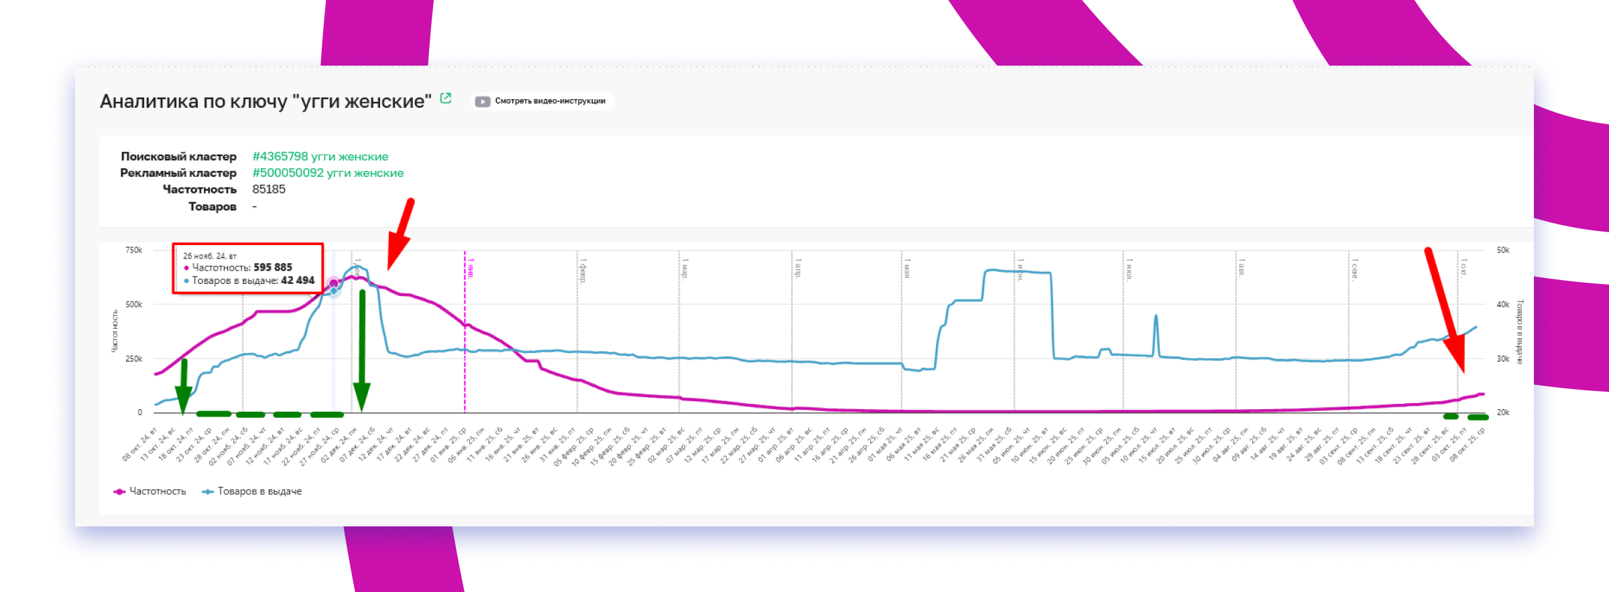Open external link icon beside the title
This screenshot has height=592, width=1609.
(446, 98)
